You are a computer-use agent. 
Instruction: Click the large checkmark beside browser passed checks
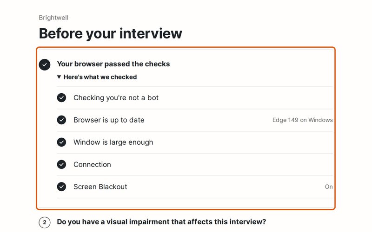click(x=45, y=64)
